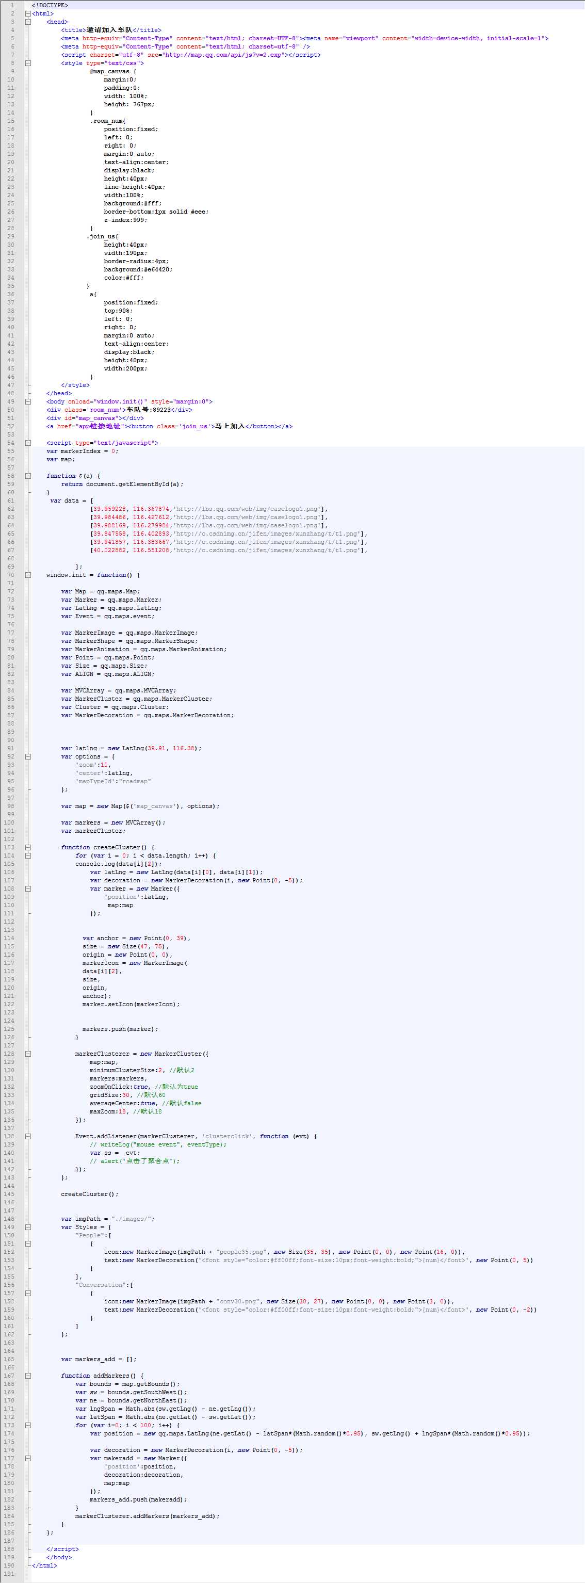Click 'var map = new Map($('map_canvas'), options);'
The width and height of the screenshot is (585, 1583).
click(x=140, y=805)
